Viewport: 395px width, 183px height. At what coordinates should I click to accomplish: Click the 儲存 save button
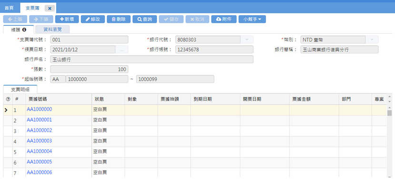coord(170,19)
